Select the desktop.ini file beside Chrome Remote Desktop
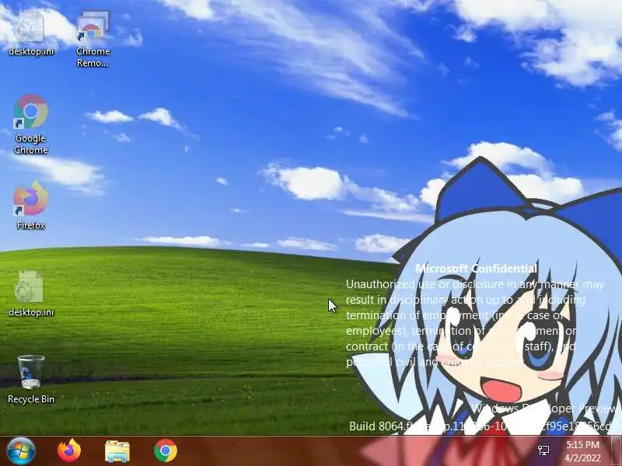622x466 pixels. coord(30,33)
